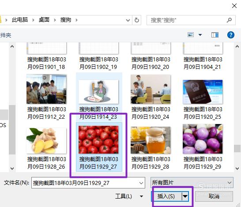Screen dimensions: 241x207
Task: Click file name 搜狗截图18年03月09日1901_18
Action: pos(46,63)
